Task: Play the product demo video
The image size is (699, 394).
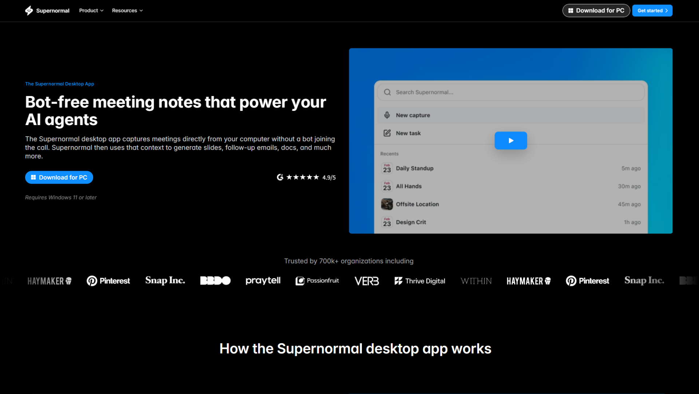Action: point(510,141)
